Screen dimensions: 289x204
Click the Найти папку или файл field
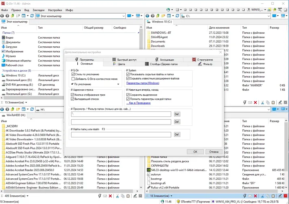tap(121, 135)
